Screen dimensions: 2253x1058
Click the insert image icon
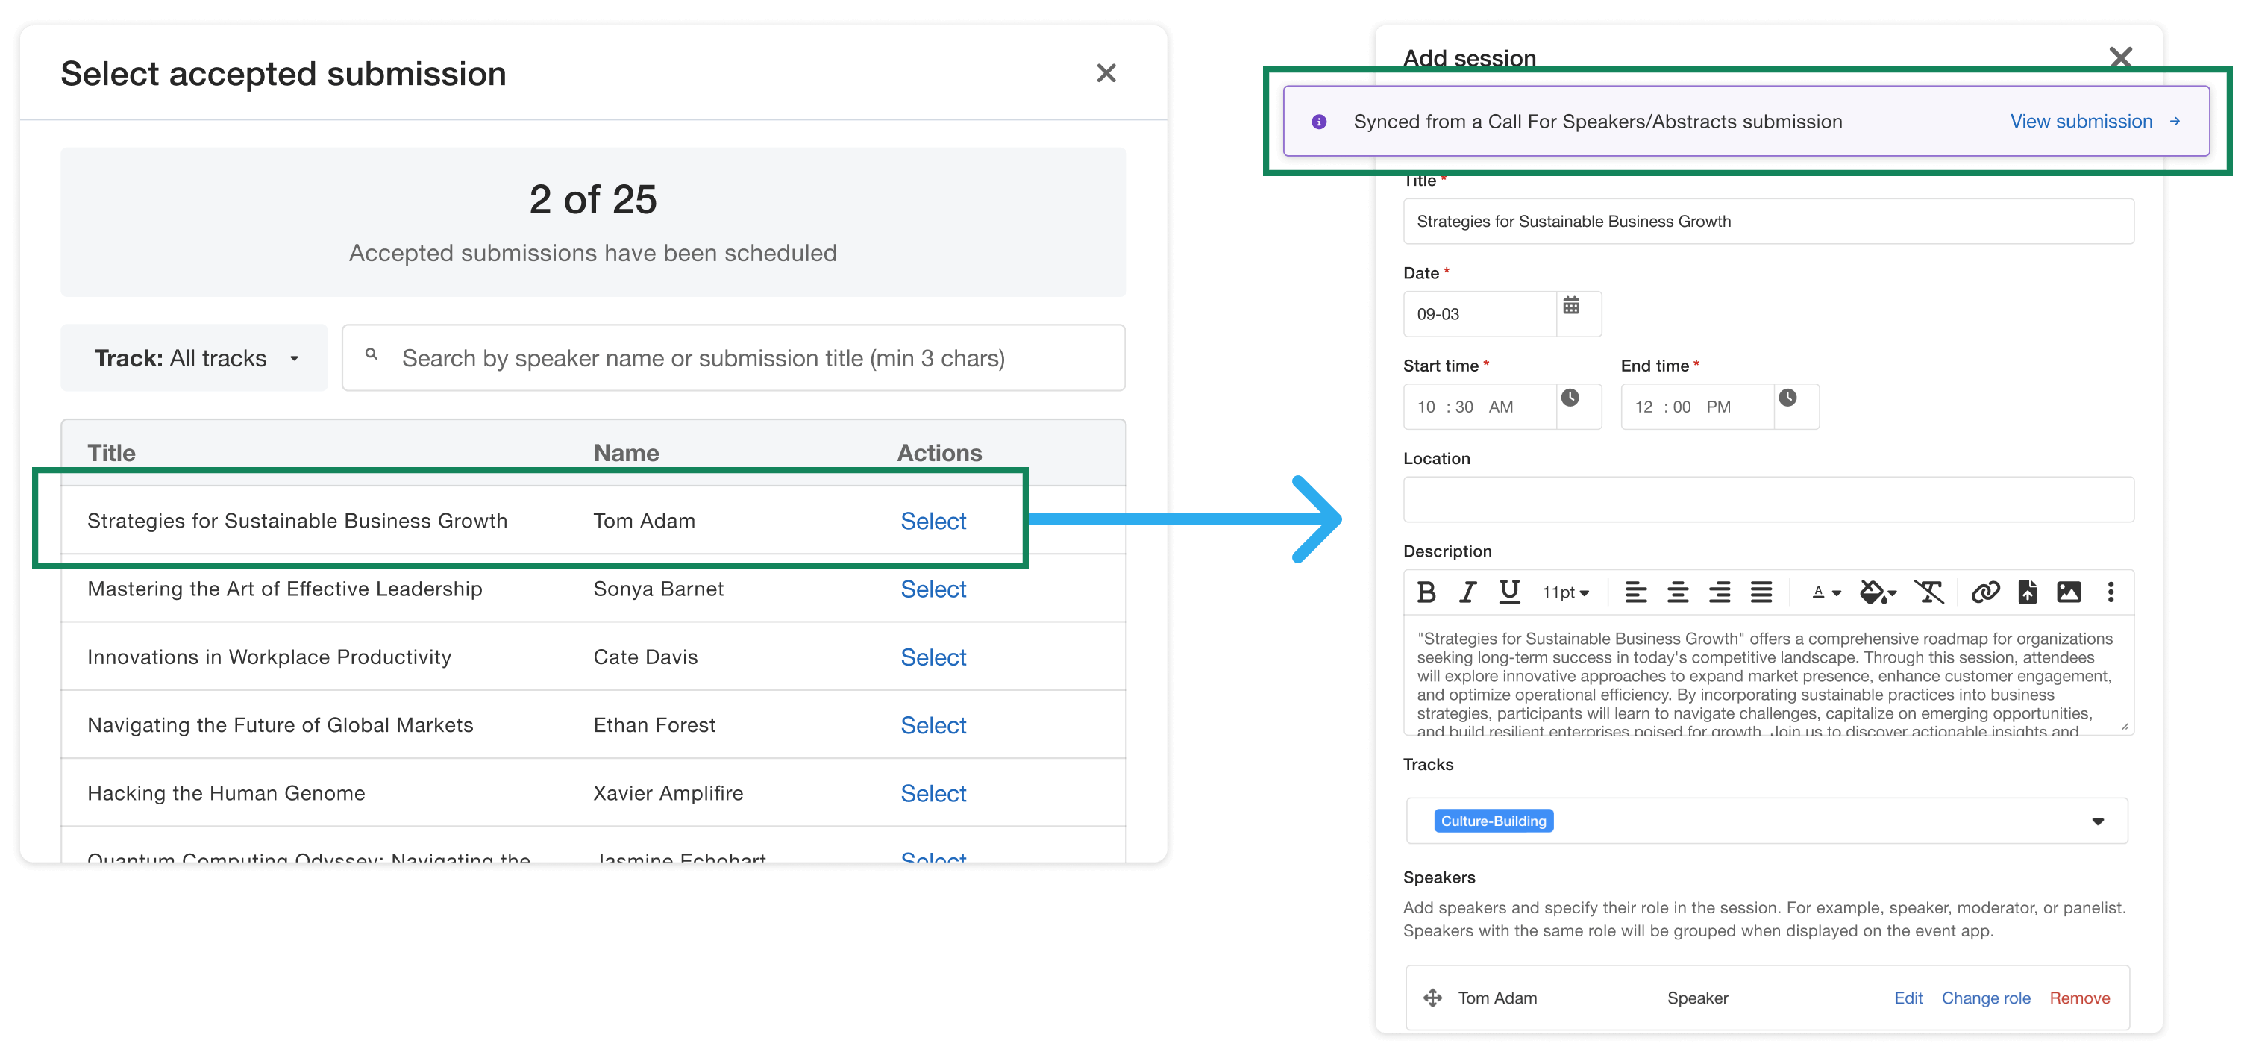[x=2069, y=593]
